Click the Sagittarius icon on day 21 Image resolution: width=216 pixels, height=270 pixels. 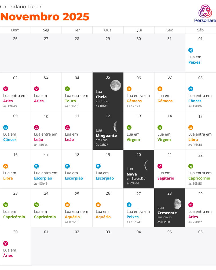160,166
